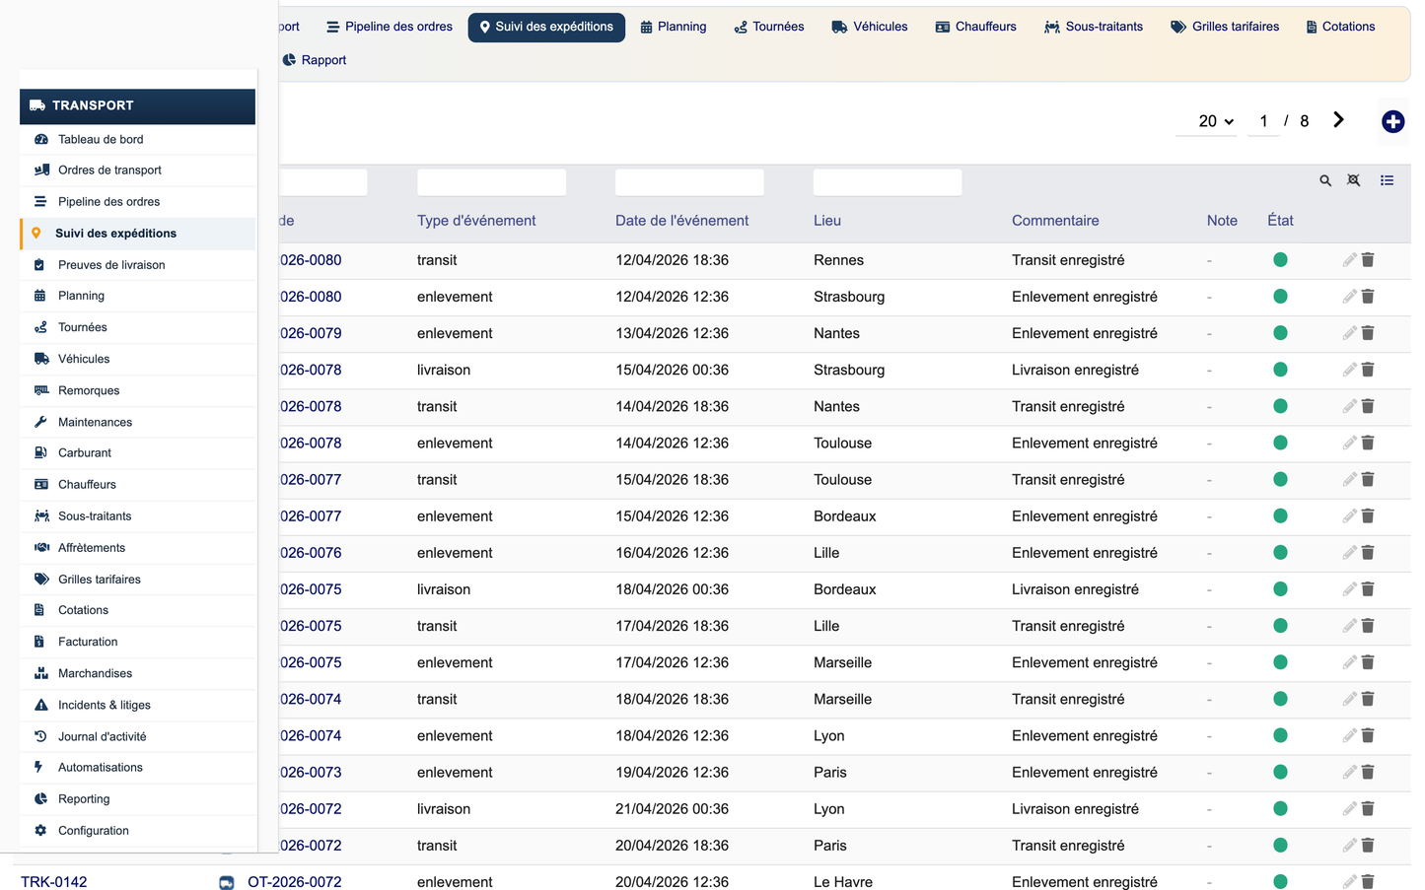Screen dimensions: 1425x890
Task: Switch to the Planning top tab
Action: pos(674,27)
